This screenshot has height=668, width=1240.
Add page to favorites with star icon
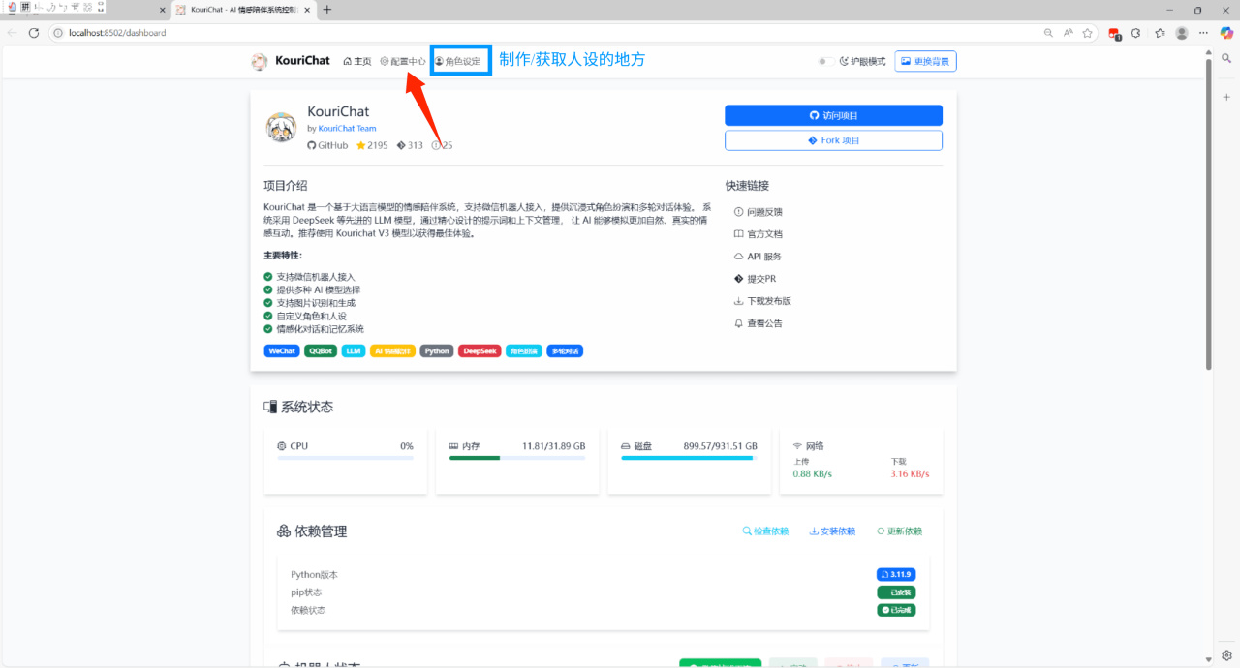pos(1088,32)
